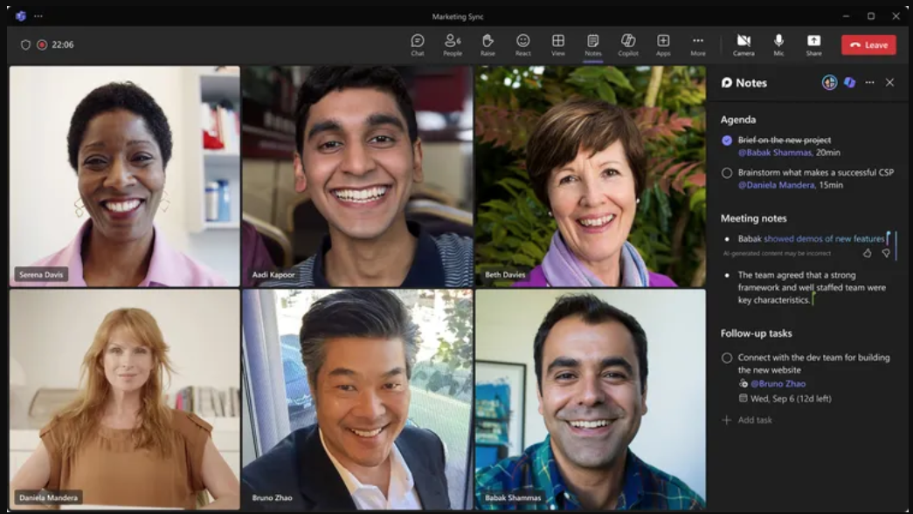Click 'showed demos of new features' text
This screenshot has height=514, width=913.
(824, 238)
